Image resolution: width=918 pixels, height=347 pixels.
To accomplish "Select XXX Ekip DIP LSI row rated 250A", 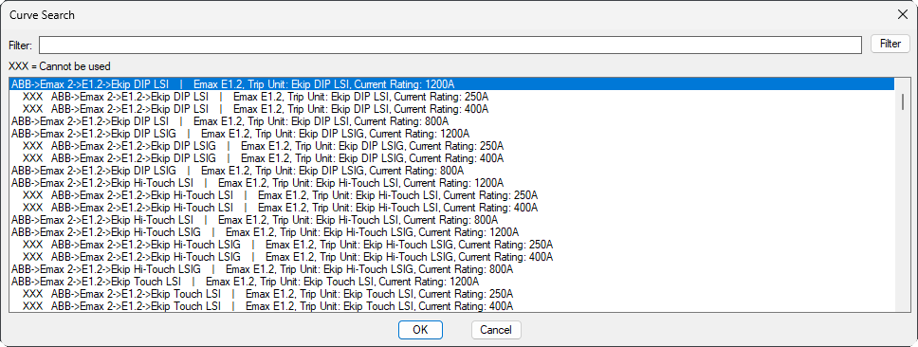I will coord(452,97).
